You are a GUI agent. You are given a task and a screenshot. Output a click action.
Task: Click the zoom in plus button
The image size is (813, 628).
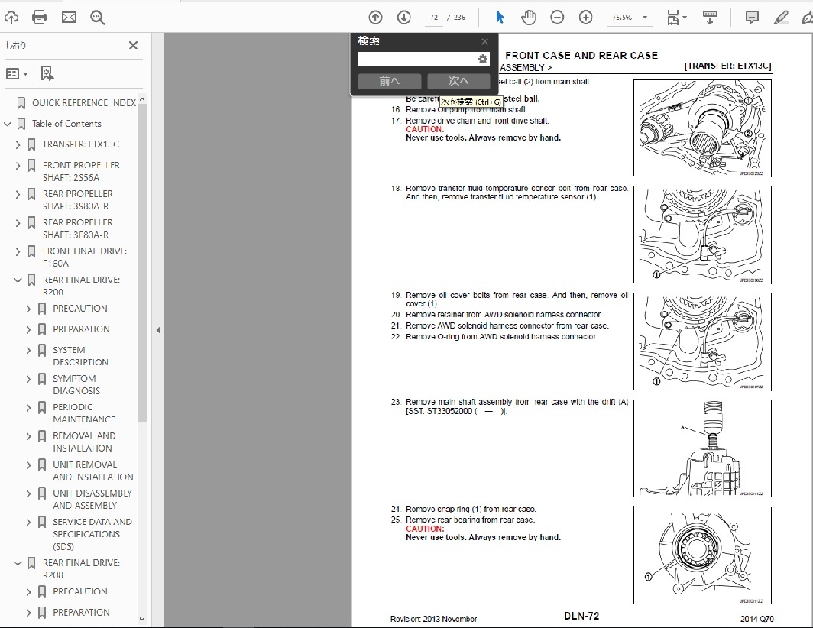(585, 17)
